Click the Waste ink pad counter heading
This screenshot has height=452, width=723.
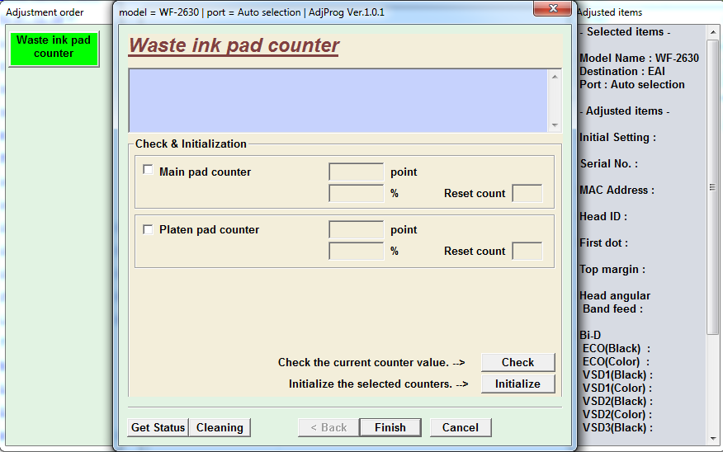pos(234,45)
